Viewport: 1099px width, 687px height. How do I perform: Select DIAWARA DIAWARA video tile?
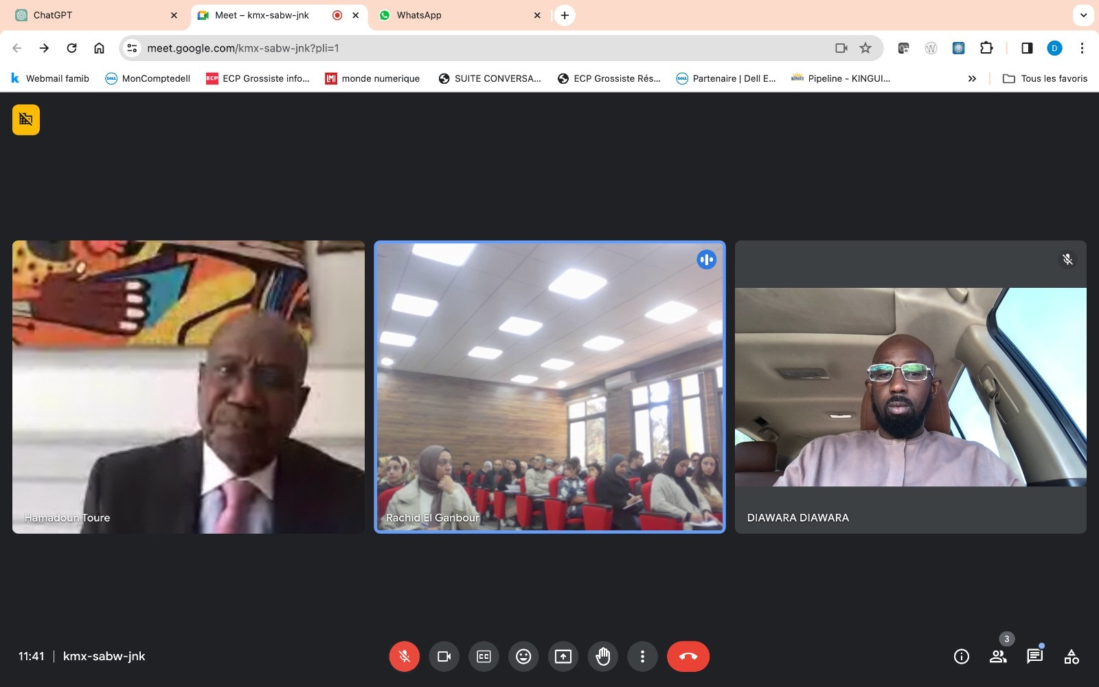(x=911, y=387)
